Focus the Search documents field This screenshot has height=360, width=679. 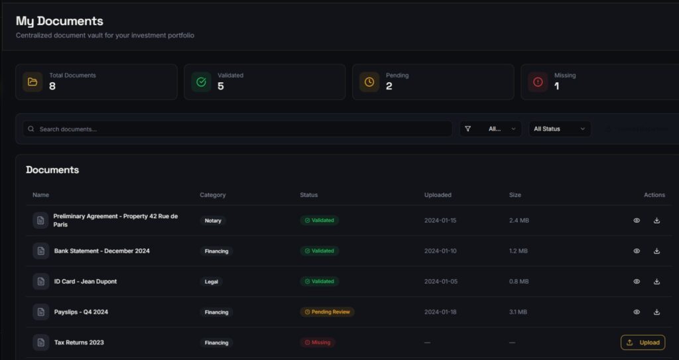pos(238,129)
